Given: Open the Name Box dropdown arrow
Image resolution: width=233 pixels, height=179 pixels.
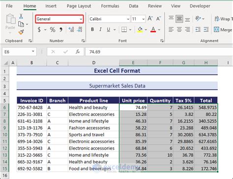Looking at the screenshot, I should [33, 52].
